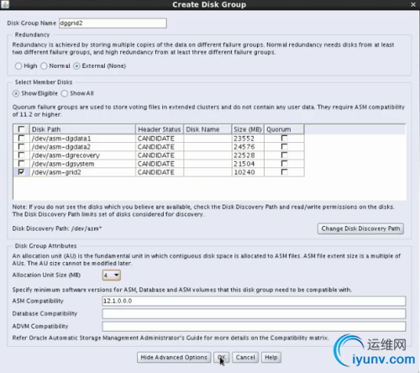Click the Quorum column header
Image resolution: width=420 pixels, height=373 pixels.
pyautogui.click(x=284, y=129)
